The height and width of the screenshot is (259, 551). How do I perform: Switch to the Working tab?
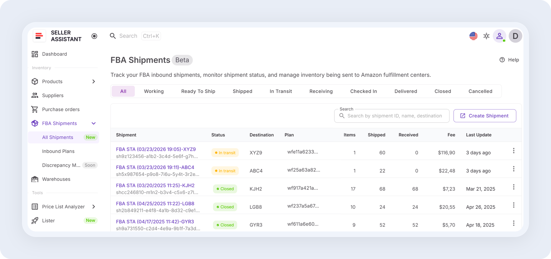click(154, 91)
